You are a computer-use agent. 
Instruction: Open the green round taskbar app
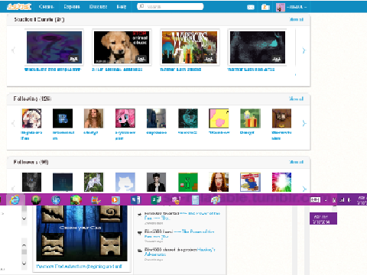(x=36, y=200)
